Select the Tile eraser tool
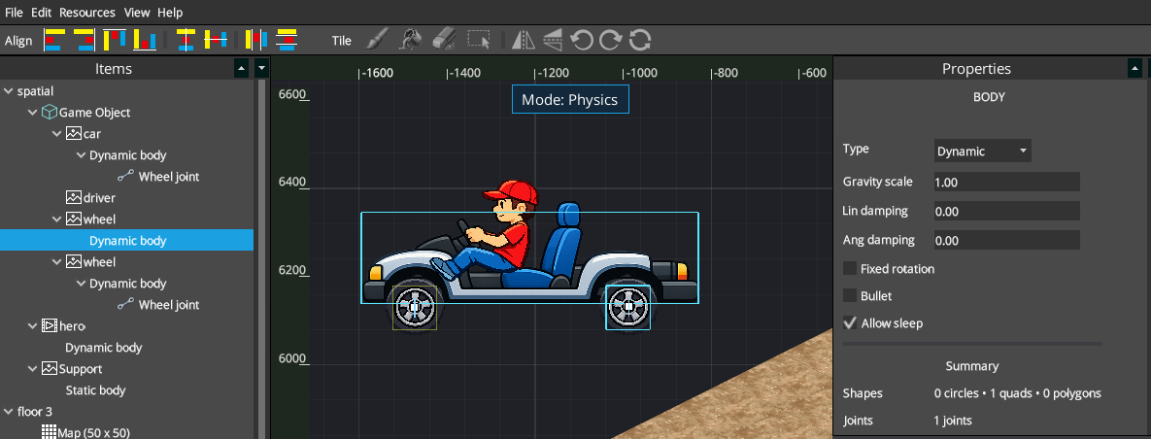 (445, 40)
